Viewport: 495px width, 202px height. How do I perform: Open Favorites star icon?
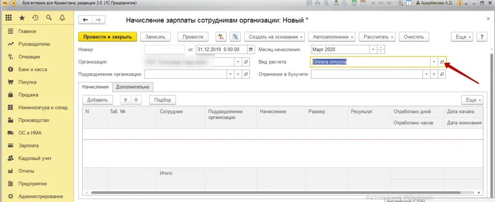point(22,18)
